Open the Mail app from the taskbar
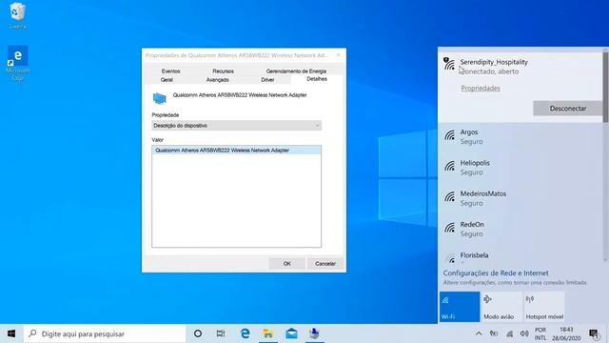The height and width of the screenshot is (343, 609). (291, 333)
